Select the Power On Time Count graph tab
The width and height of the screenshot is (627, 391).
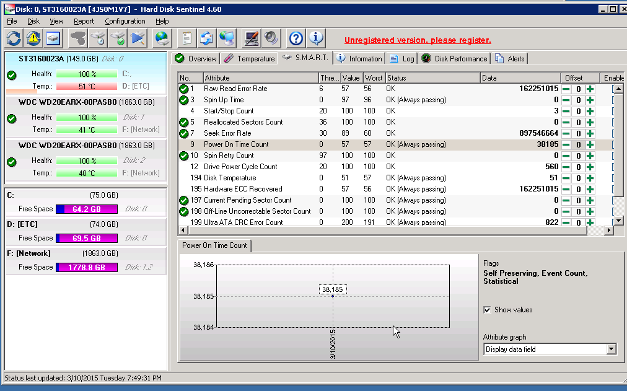[214, 245]
